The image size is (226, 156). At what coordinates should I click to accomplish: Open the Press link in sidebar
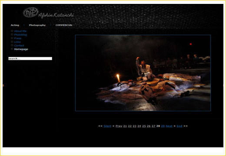click(18, 38)
